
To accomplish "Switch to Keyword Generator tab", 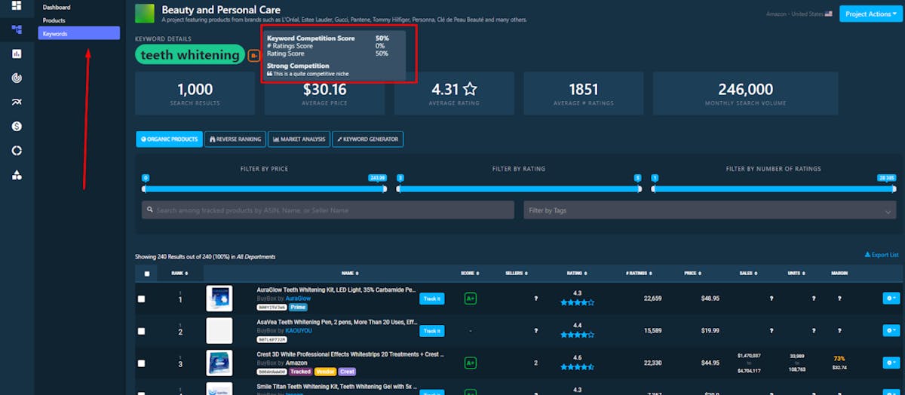I will coord(368,139).
